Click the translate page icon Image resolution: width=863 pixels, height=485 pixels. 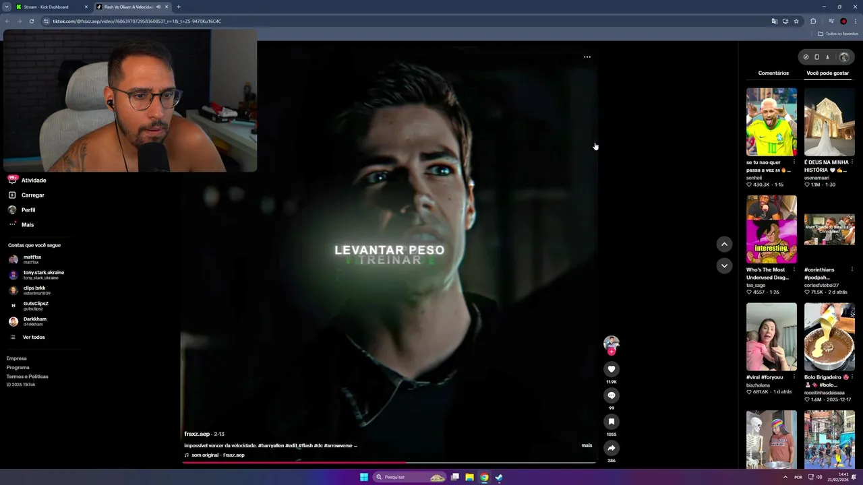click(x=775, y=21)
